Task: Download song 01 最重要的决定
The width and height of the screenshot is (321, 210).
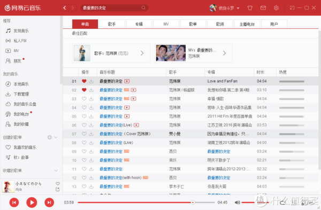Action: tap(91, 81)
